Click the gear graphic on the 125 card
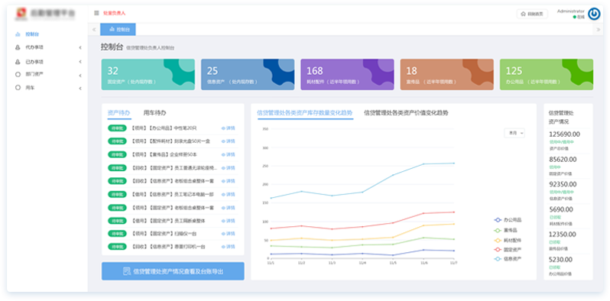This screenshot has height=301, width=610. pyautogui.click(x=579, y=72)
